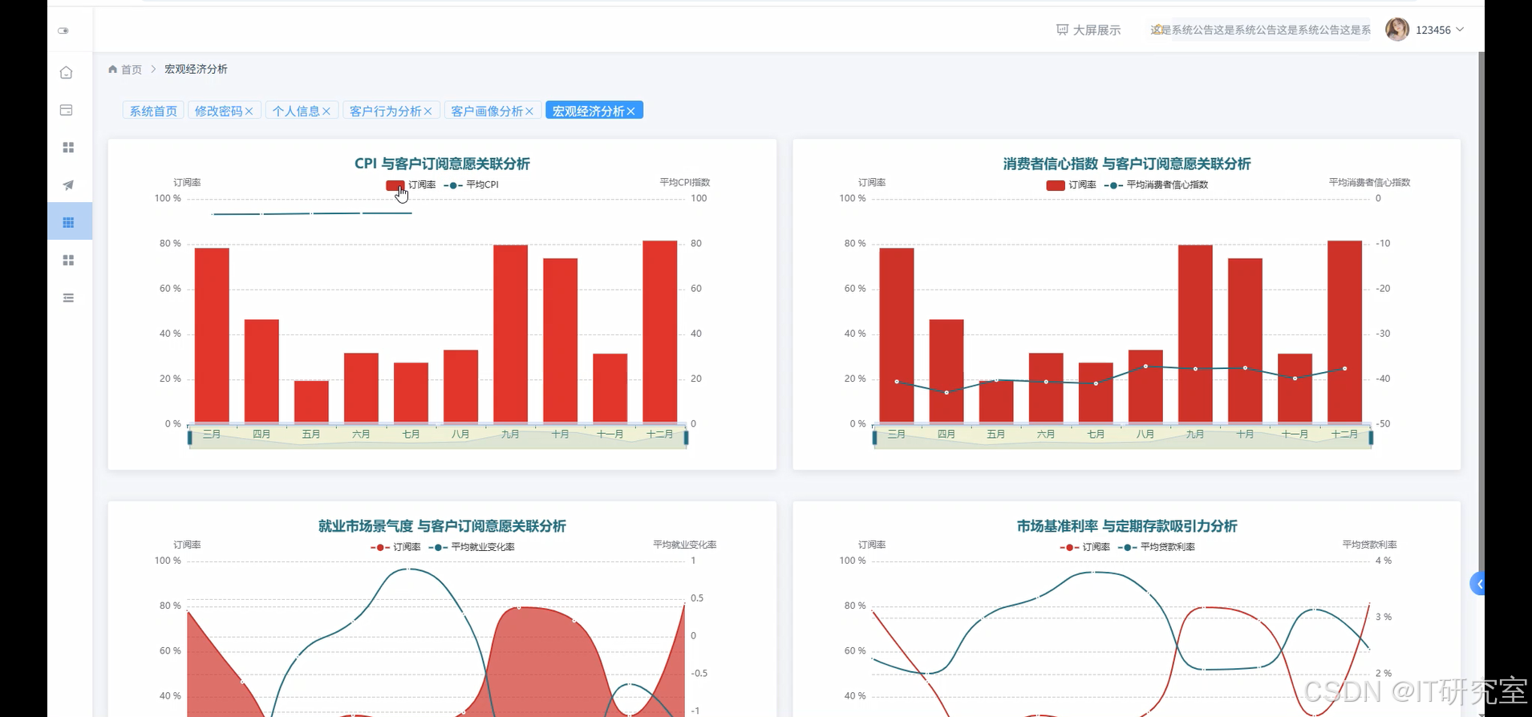The height and width of the screenshot is (717, 1532).
Task: Toggle 平均就业变化率 legend series
Action: click(472, 547)
